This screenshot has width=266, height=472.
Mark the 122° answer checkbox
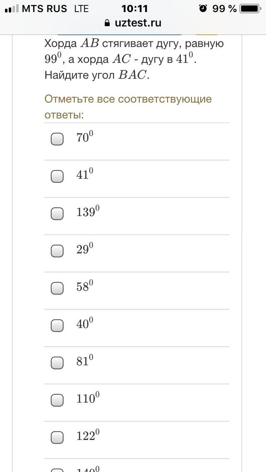(57, 437)
